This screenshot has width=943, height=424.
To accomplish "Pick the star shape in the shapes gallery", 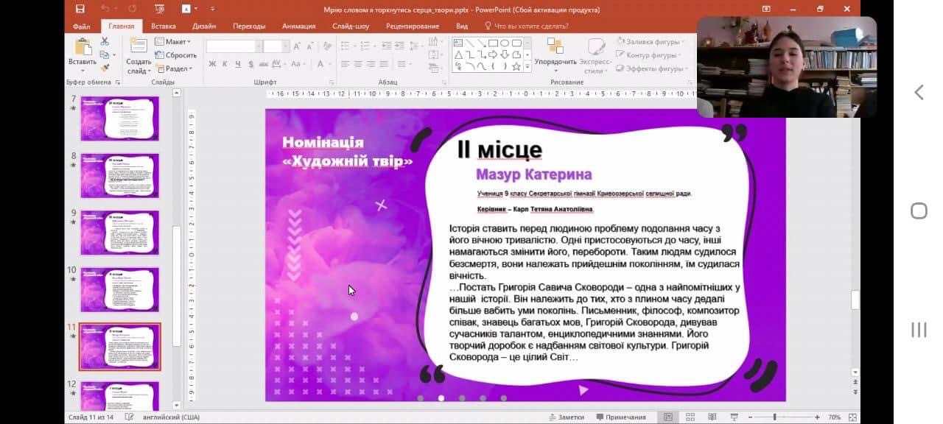I will 516,66.
